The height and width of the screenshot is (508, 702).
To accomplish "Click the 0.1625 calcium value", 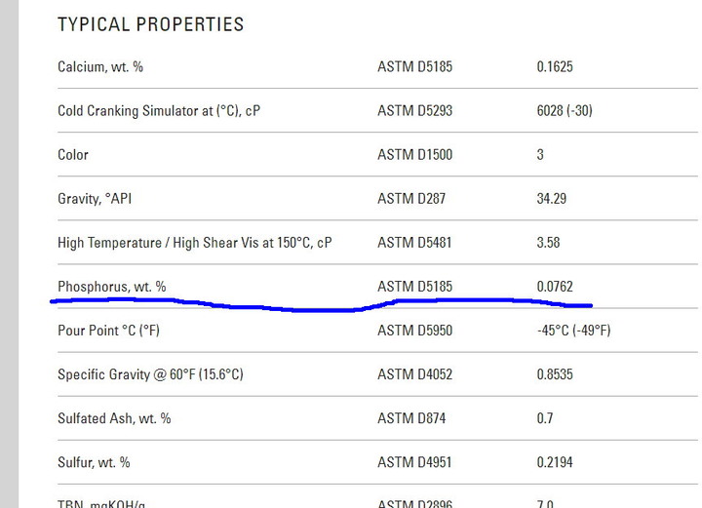I will [x=555, y=67].
